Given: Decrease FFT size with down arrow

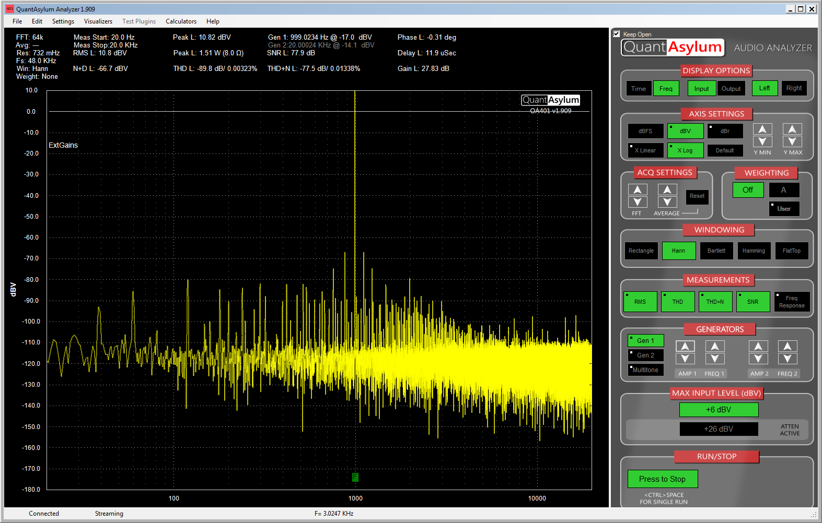Looking at the screenshot, I should [638, 202].
